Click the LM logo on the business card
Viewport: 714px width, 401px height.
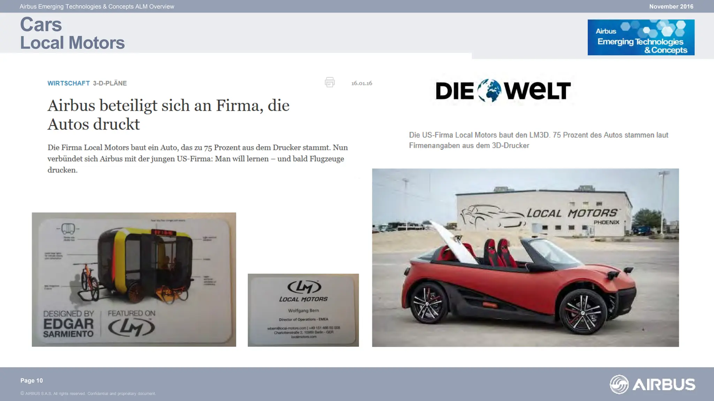304,287
